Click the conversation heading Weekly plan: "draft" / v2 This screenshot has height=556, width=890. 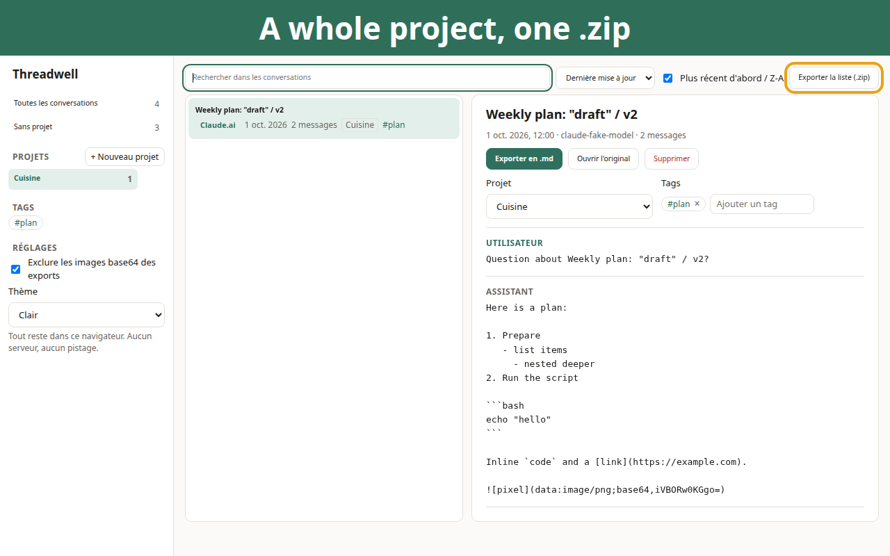click(562, 115)
